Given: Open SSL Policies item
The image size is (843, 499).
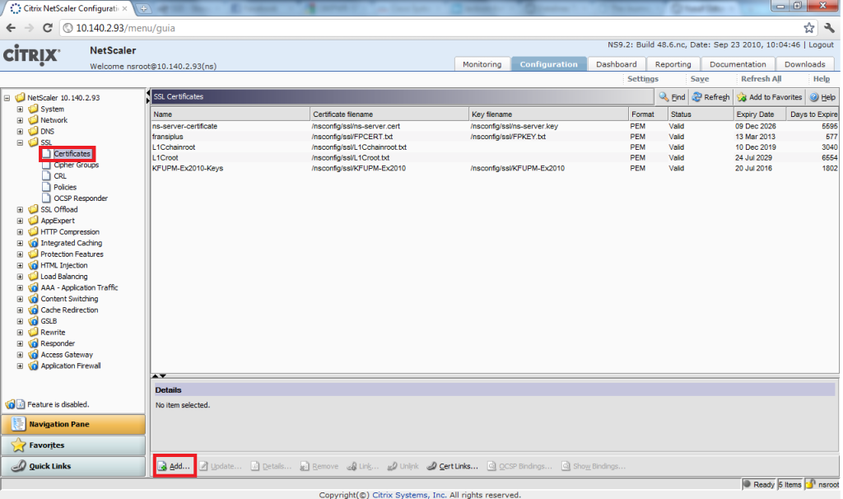Looking at the screenshot, I should click(x=64, y=187).
